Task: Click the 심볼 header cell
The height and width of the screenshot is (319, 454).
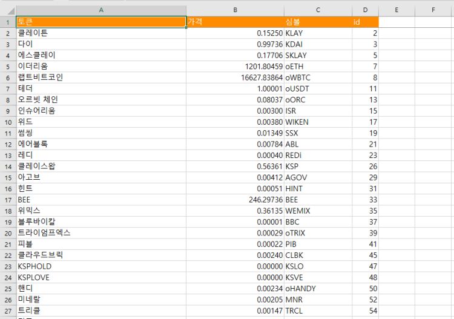Action: (318, 22)
